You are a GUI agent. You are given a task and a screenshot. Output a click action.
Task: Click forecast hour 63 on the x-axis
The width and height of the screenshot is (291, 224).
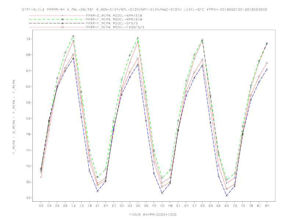tap(211, 206)
